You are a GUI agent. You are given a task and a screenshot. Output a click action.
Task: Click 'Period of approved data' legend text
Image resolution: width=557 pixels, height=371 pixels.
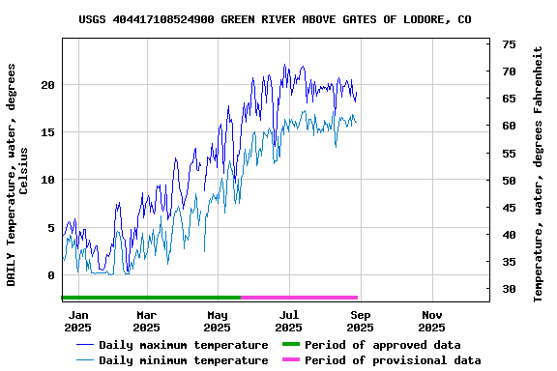383,345
